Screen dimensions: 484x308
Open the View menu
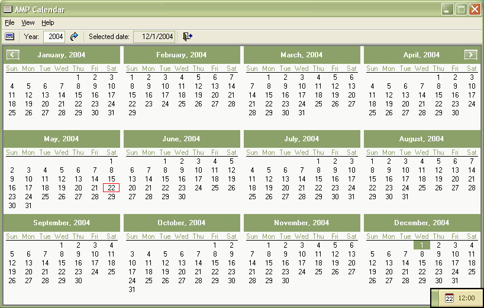(x=28, y=22)
